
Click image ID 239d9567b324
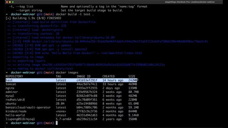87,92
